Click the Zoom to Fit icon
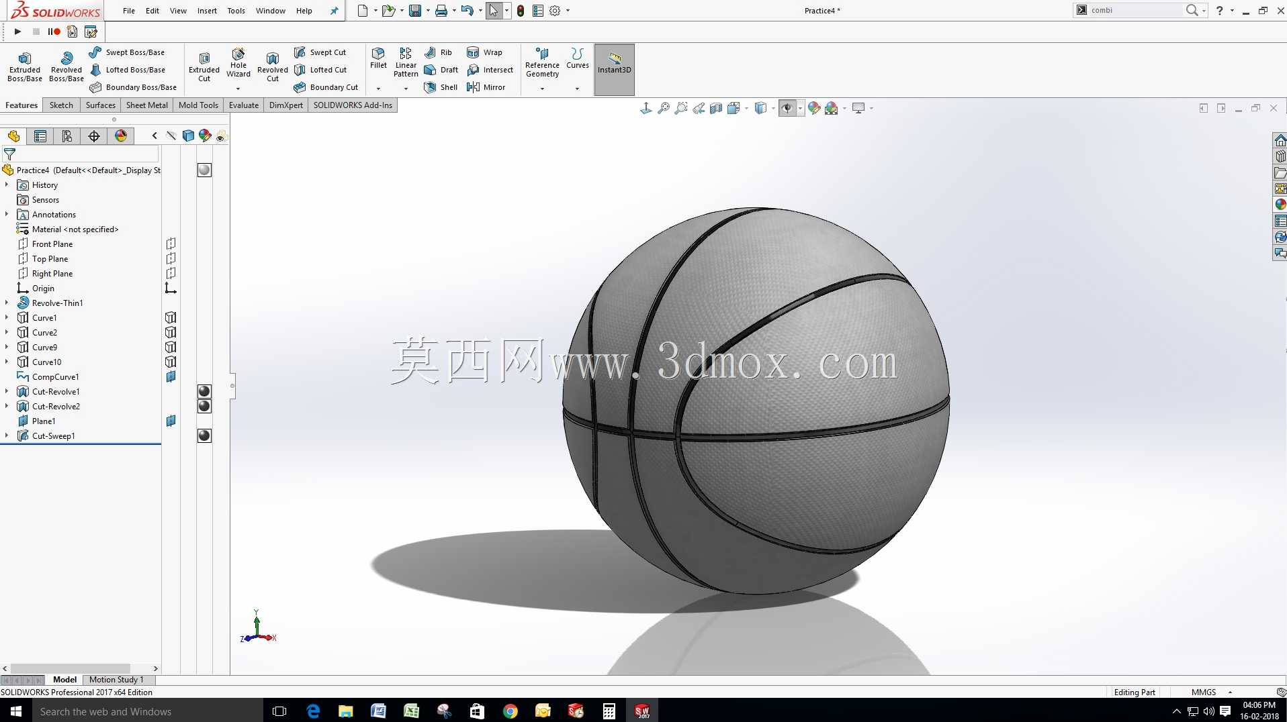 point(664,108)
